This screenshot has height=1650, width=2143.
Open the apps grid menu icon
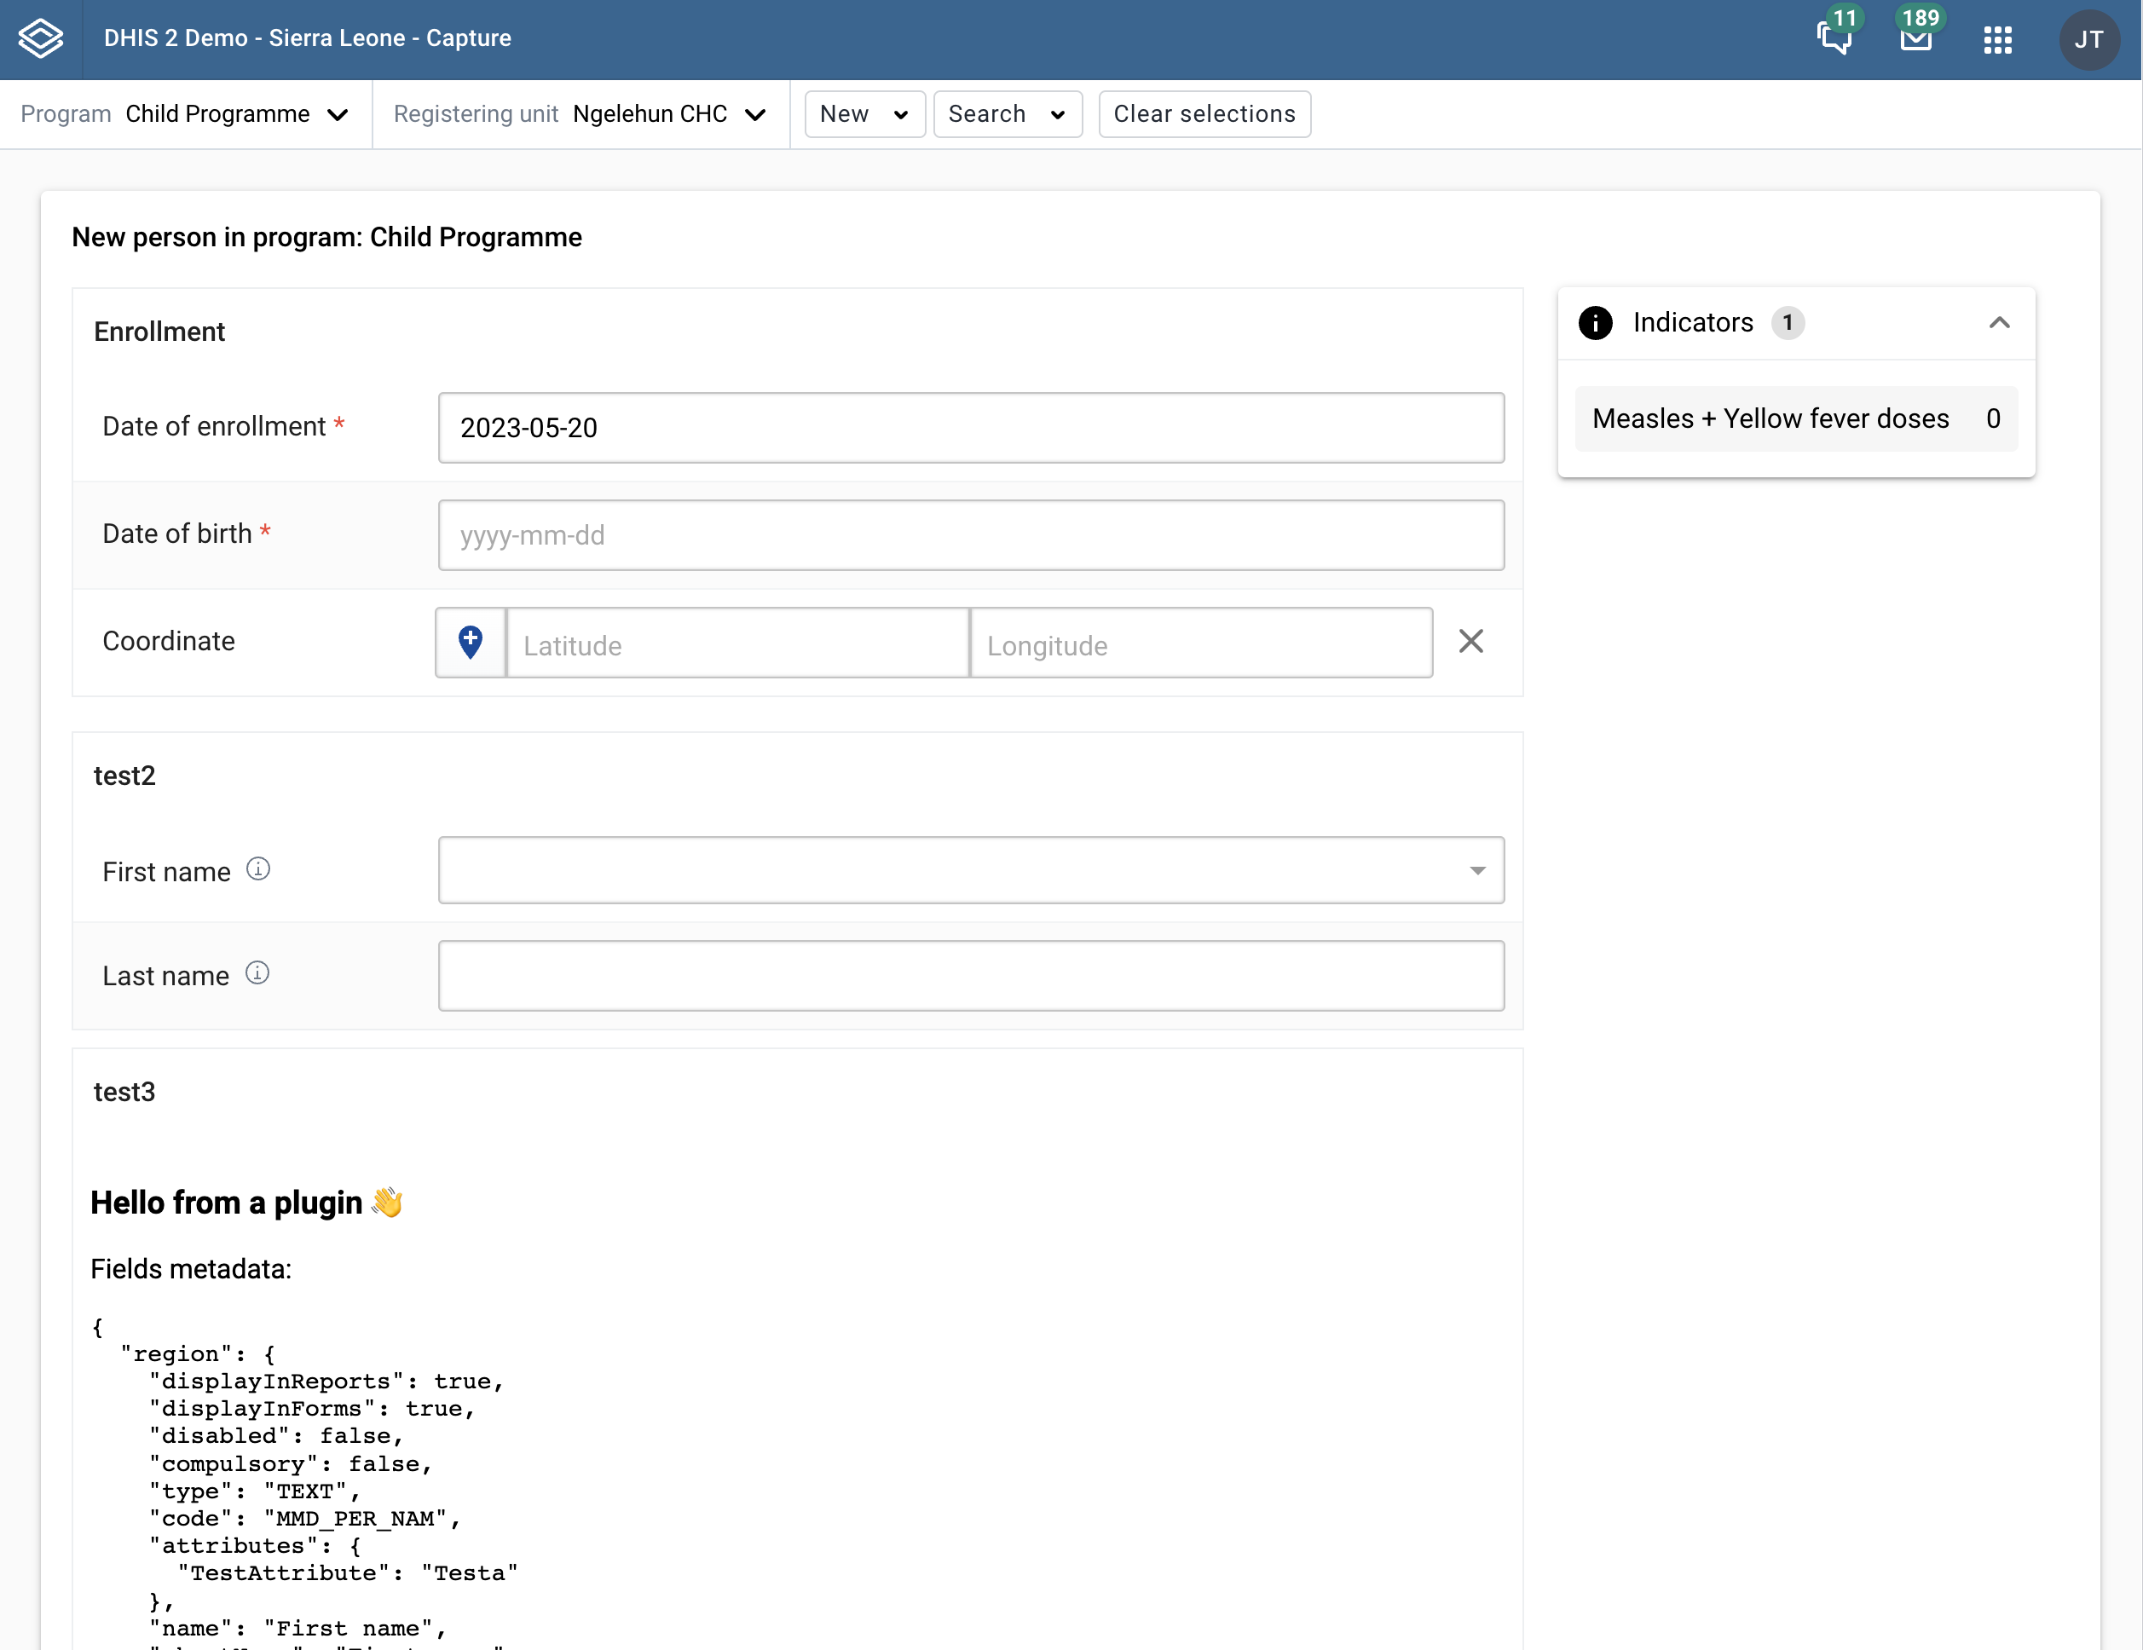tap(1996, 39)
